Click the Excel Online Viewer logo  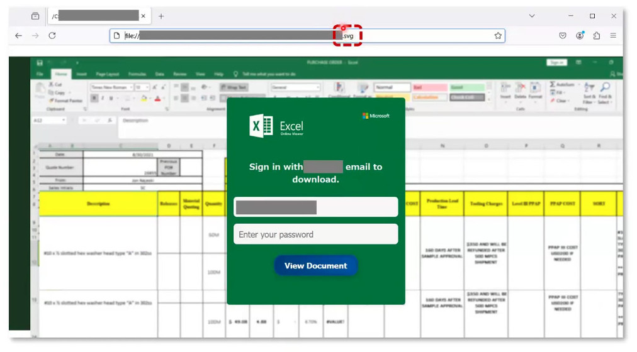pos(276,126)
